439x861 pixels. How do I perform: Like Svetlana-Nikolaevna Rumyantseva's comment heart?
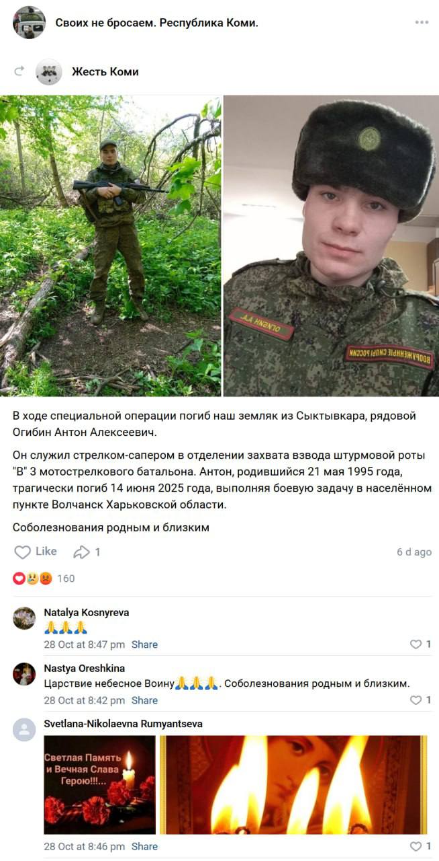tap(420, 846)
